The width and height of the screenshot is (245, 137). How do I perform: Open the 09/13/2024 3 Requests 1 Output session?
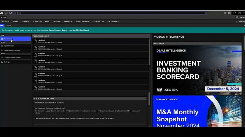(91, 61)
